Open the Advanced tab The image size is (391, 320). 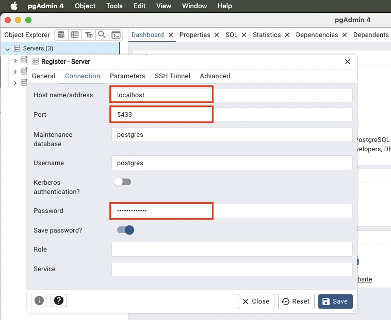(x=215, y=76)
